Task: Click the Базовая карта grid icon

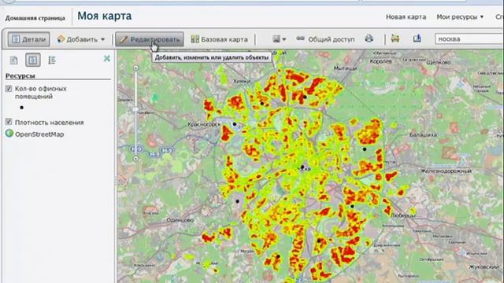Action: pos(195,39)
